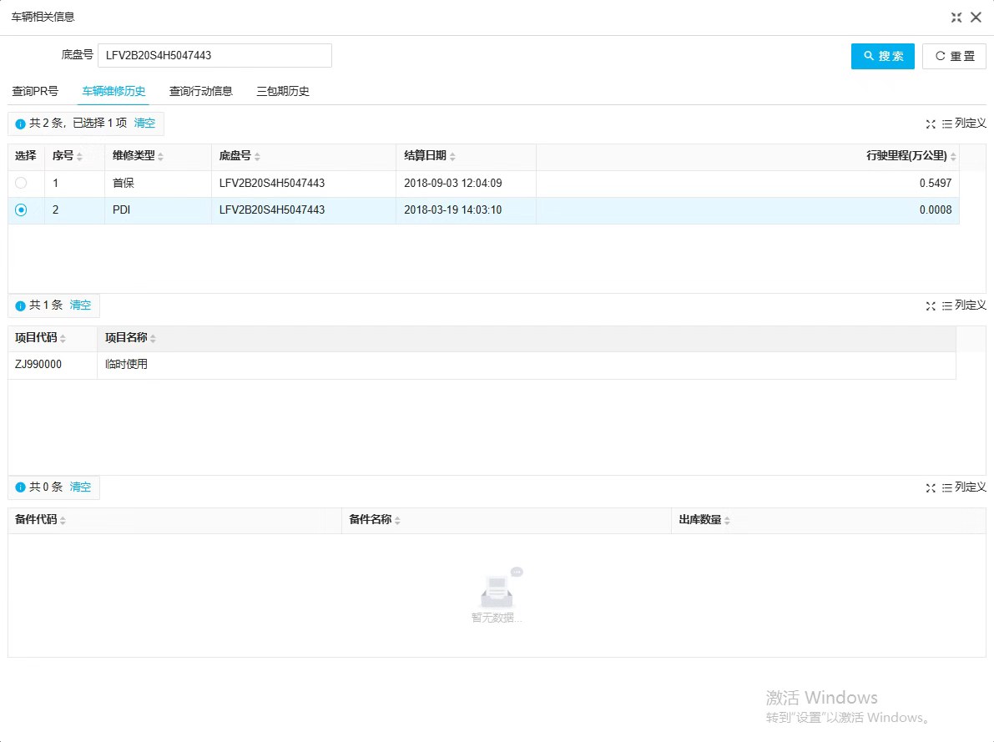Image resolution: width=994 pixels, height=742 pixels.
Task: Click the 搜索 search button
Action: pos(882,57)
